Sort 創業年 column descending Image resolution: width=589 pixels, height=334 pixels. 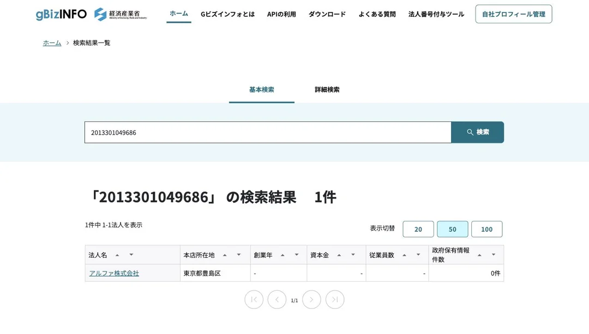pyautogui.click(x=296, y=255)
